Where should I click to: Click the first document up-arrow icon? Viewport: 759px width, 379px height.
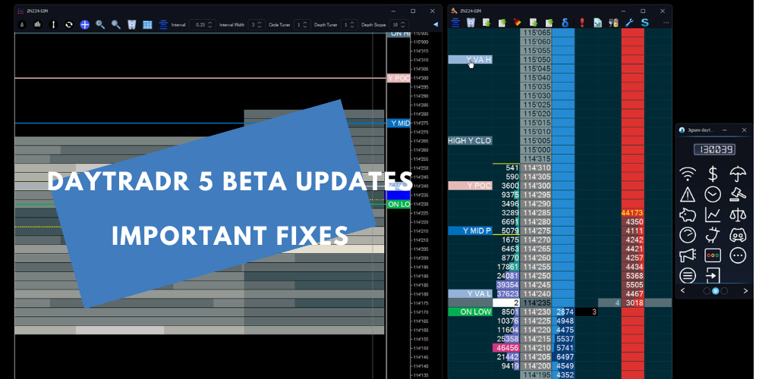[487, 22]
